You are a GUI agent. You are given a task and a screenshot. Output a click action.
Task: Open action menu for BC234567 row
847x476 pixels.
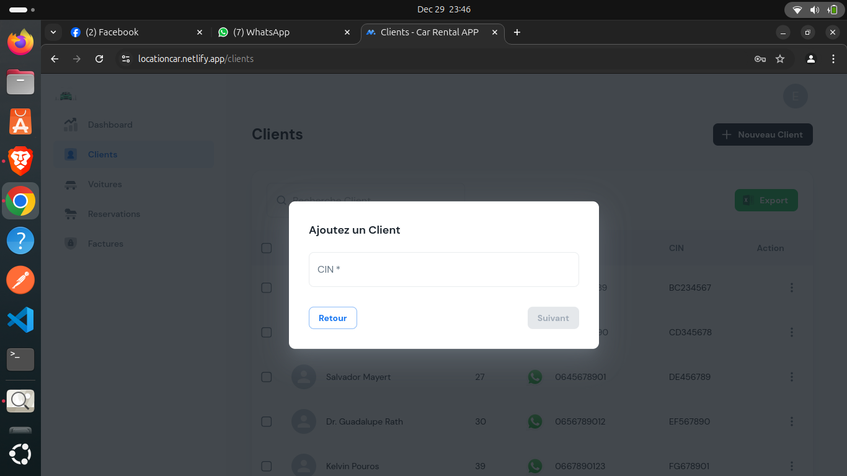pos(792,288)
